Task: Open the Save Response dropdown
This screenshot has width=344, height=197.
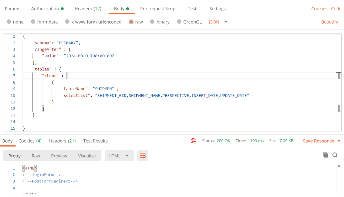Action: point(321,141)
